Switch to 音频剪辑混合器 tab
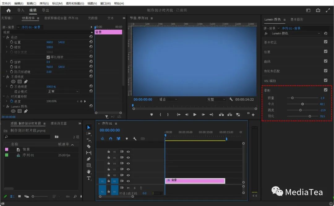This screenshot has width=334, height=206. (61, 18)
